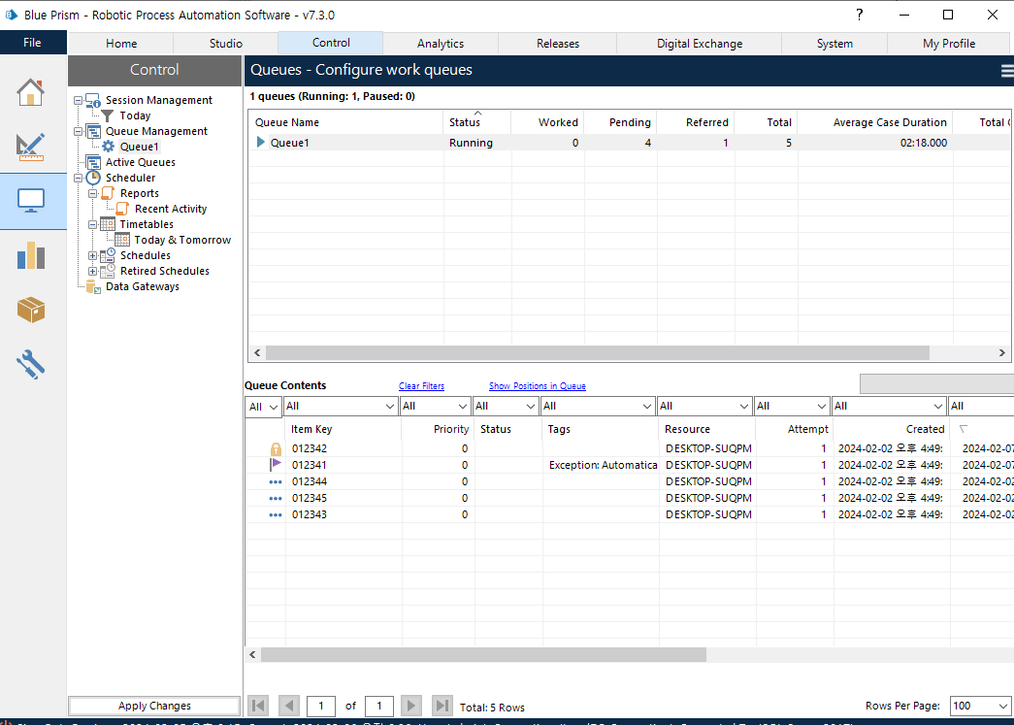Image resolution: width=1014 pixels, height=725 pixels.
Task: Click the Scheduler clock icon
Action: click(93, 178)
